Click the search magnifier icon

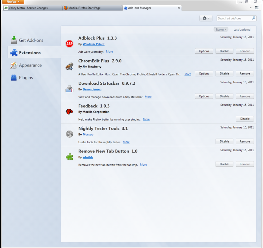click(253, 18)
